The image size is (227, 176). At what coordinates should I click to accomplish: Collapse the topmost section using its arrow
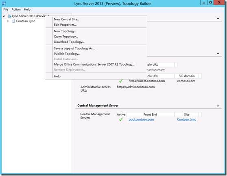(x=218, y=18)
